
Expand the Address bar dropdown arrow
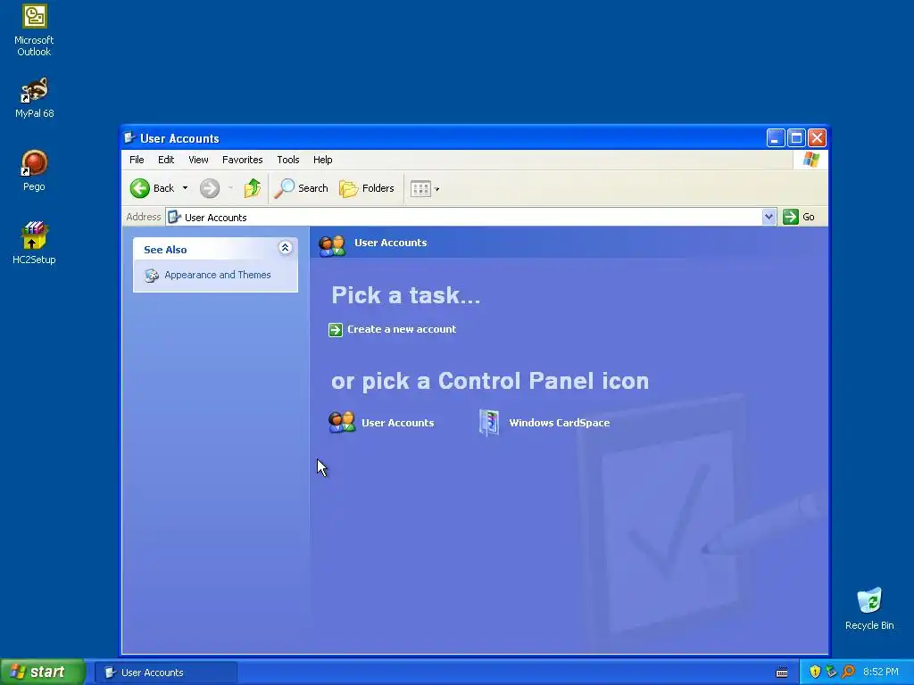click(x=769, y=217)
